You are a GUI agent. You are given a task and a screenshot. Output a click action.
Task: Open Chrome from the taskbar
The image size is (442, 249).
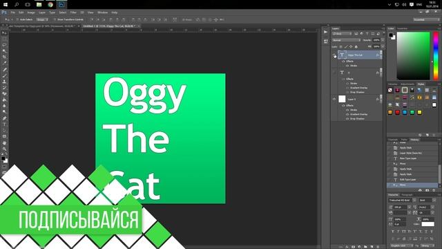coord(50,5)
